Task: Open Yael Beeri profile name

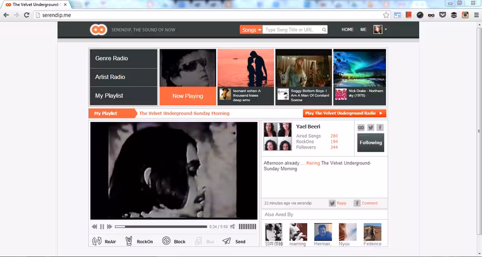Action: pyautogui.click(x=308, y=127)
